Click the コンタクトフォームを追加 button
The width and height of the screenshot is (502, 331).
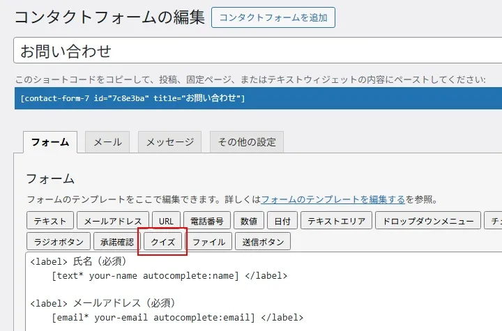pyautogui.click(x=273, y=17)
